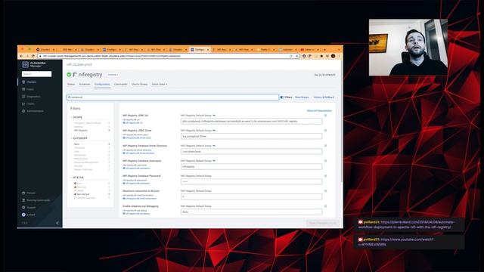484x272 pixels.
Task: Open Administration in the sidebar
Action: pyautogui.click(x=33, y=111)
